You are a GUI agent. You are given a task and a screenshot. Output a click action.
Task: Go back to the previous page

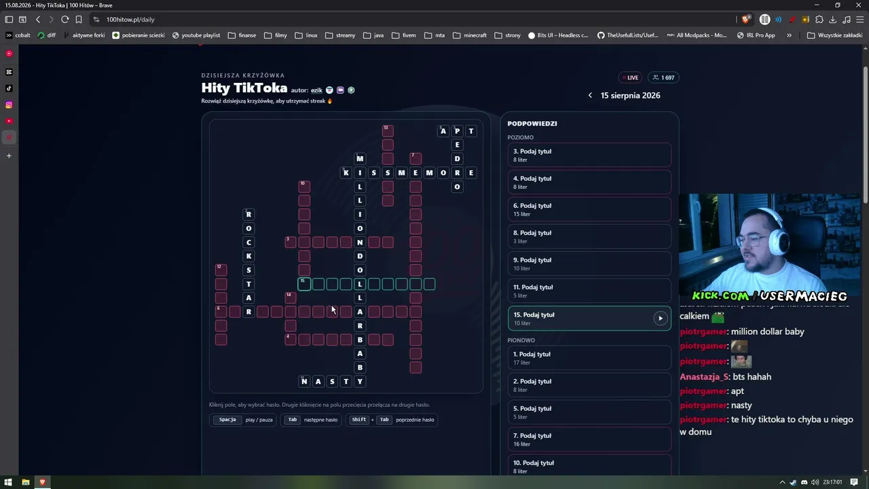(x=38, y=20)
